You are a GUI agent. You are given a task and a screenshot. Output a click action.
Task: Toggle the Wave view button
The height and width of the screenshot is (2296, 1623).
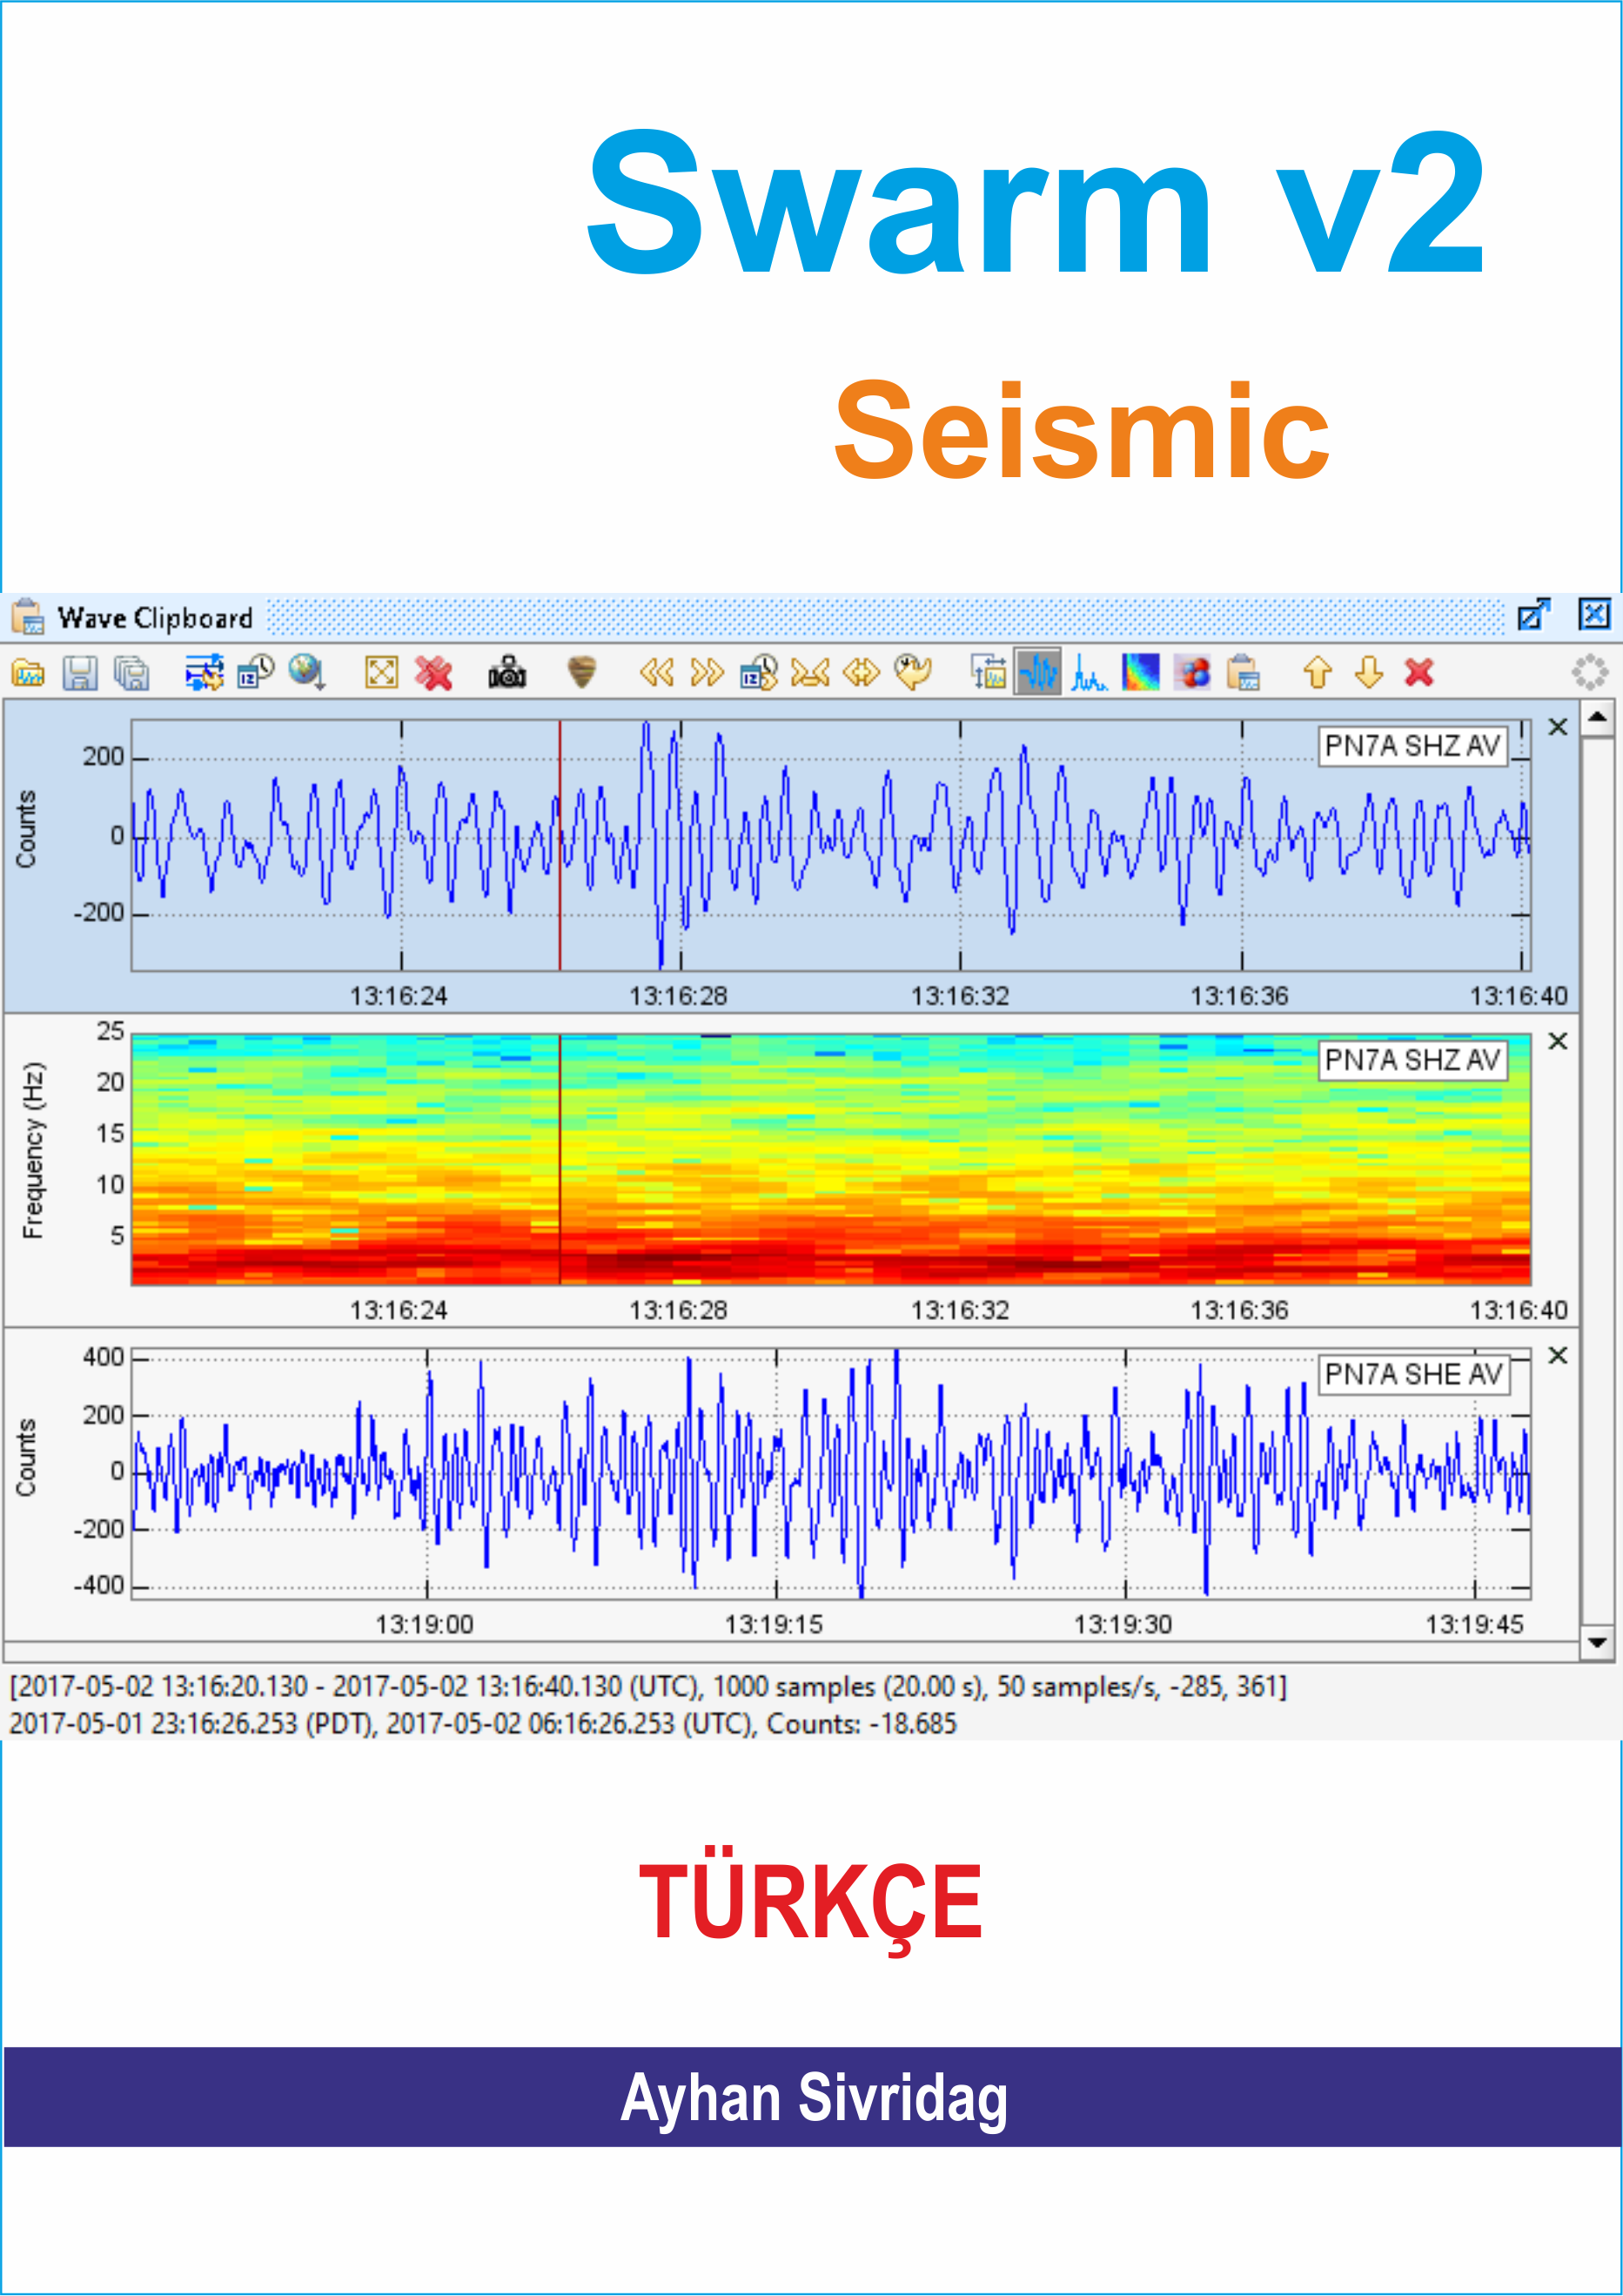point(1038,672)
